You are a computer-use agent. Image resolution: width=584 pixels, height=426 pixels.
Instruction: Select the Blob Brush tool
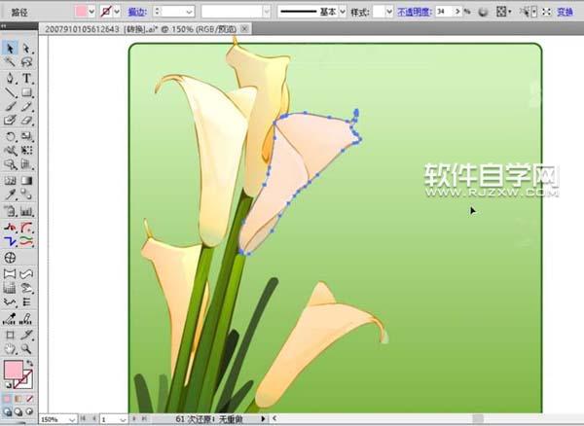click(10, 121)
